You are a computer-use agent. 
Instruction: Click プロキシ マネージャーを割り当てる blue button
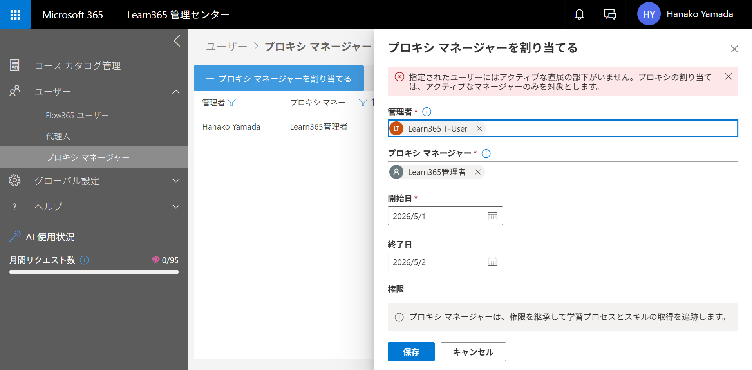pyautogui.click(x=279, y=78)
